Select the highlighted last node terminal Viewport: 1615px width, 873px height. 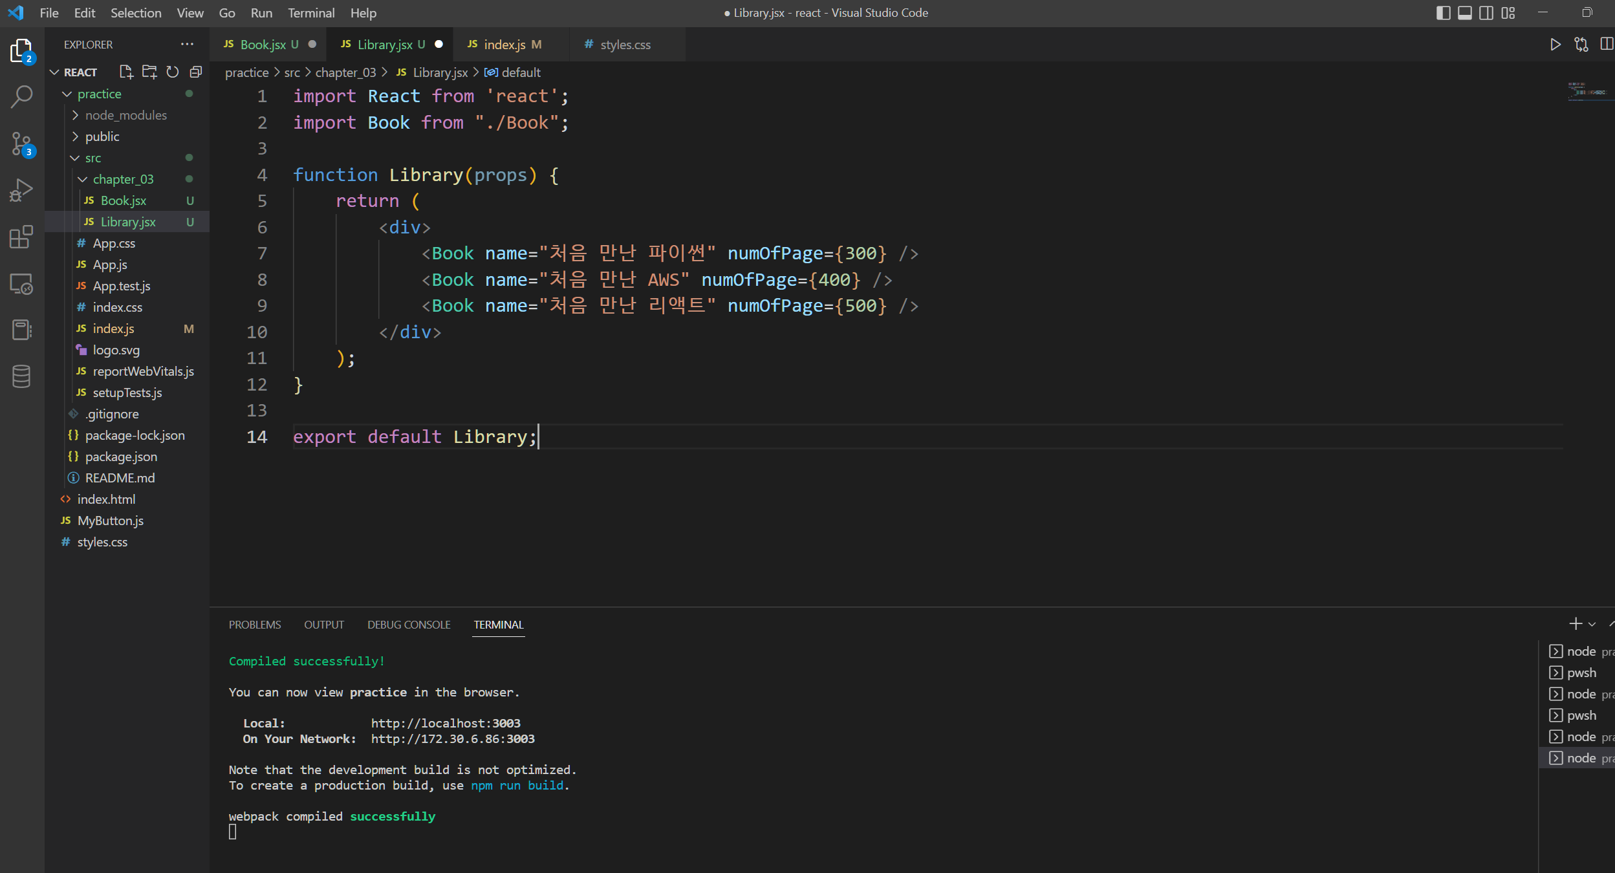click(1577, 758)
